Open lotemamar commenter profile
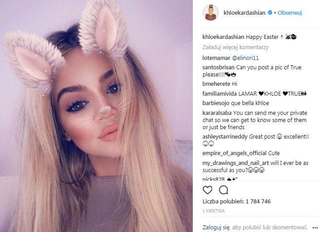Viewport: 319px width, 232px height. coord(216,58)
